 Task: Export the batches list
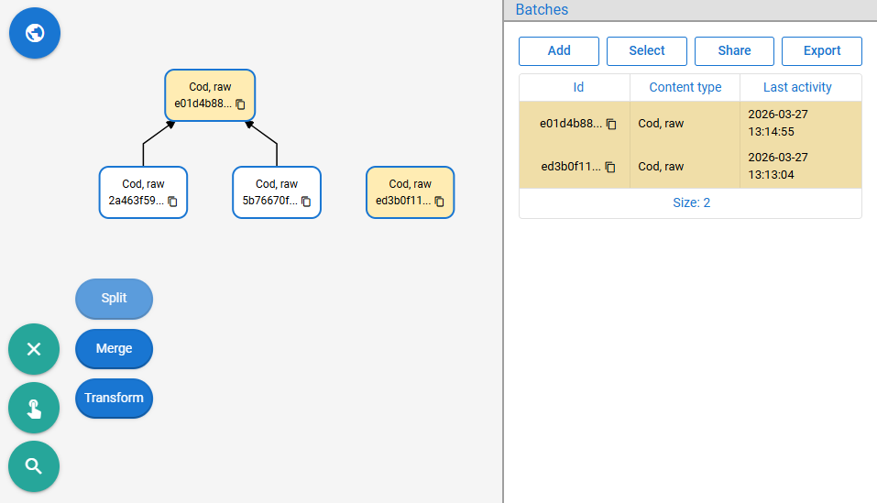pos(822,51)
